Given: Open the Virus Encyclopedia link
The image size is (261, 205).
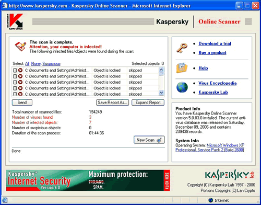Looking at the screenshot, I should pyautogui.click(x=217, y=83).
